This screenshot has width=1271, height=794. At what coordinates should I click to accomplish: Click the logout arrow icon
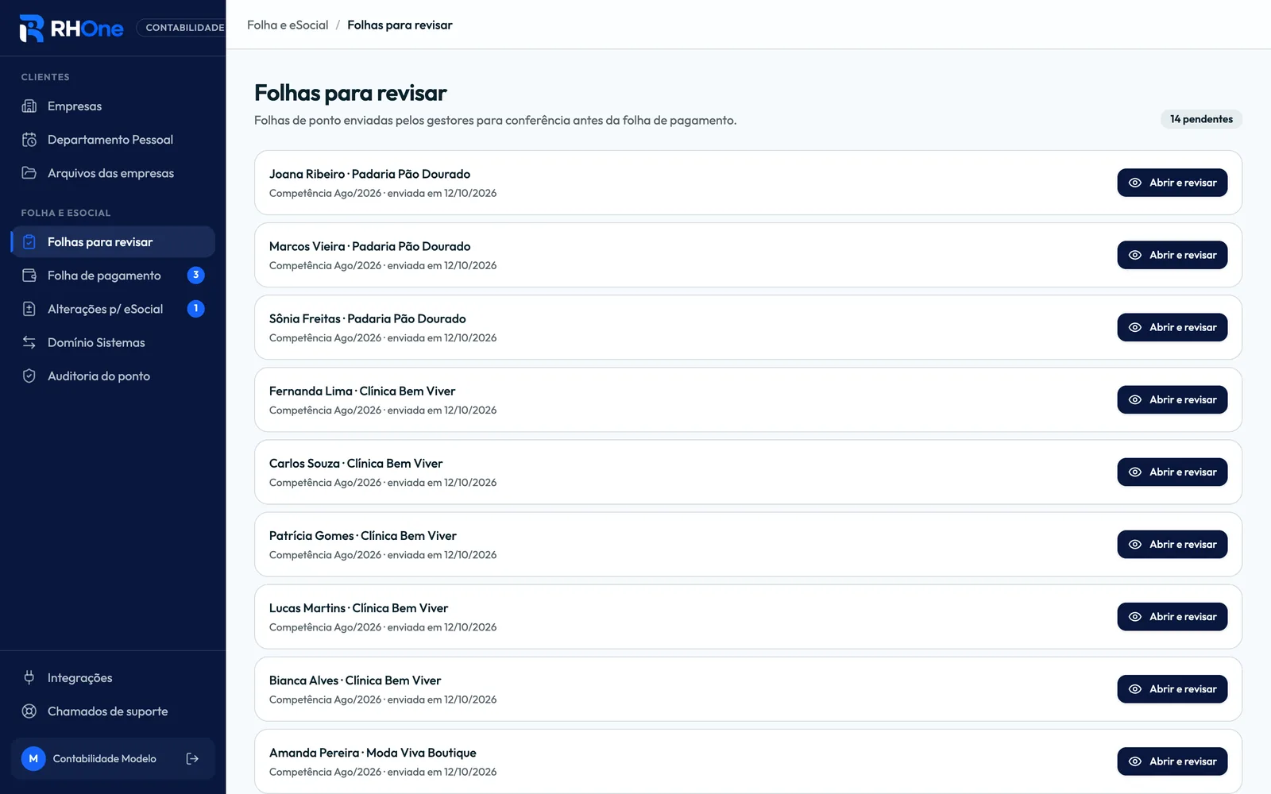click(x=192, y=759)
